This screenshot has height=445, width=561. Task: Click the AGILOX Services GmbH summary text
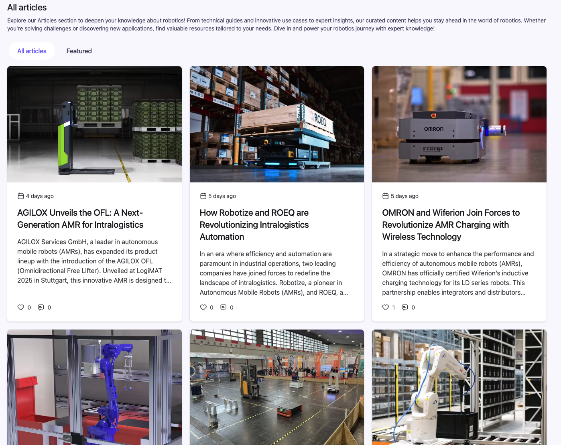94,261
